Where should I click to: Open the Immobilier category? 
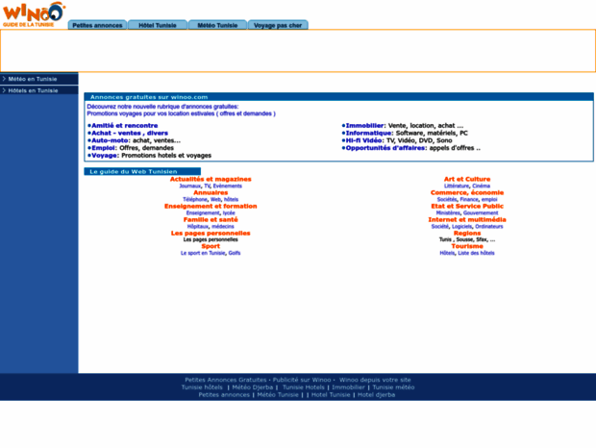point(364,125)
